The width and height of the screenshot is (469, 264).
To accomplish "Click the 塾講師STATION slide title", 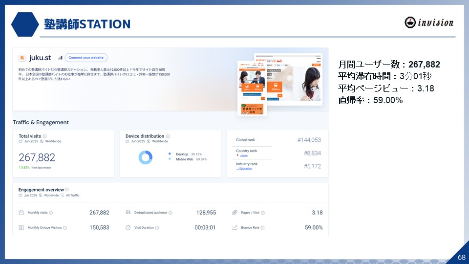I will 87,24.
